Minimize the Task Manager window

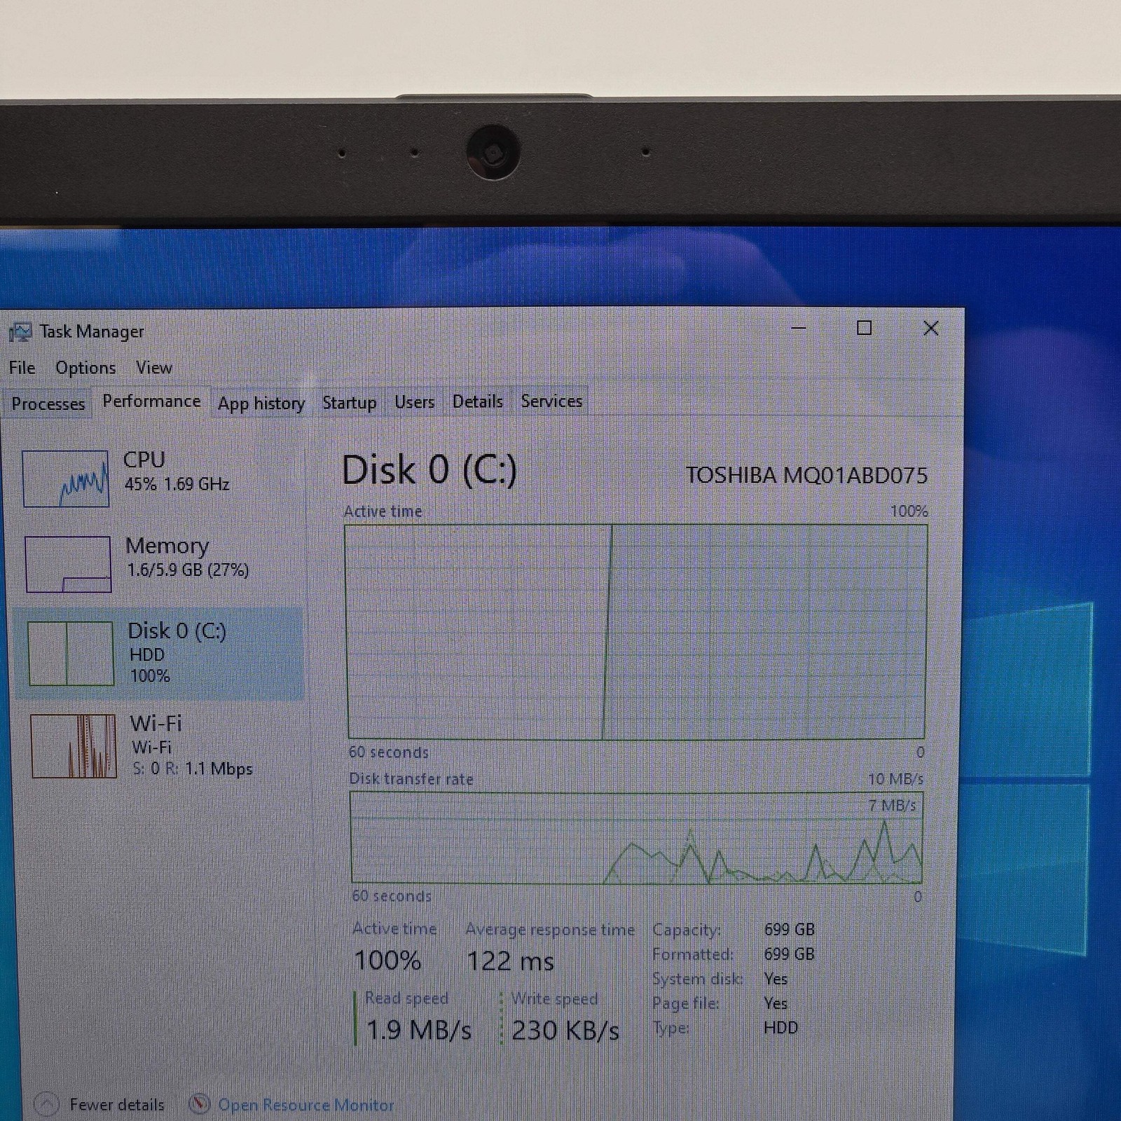point(799,328)
